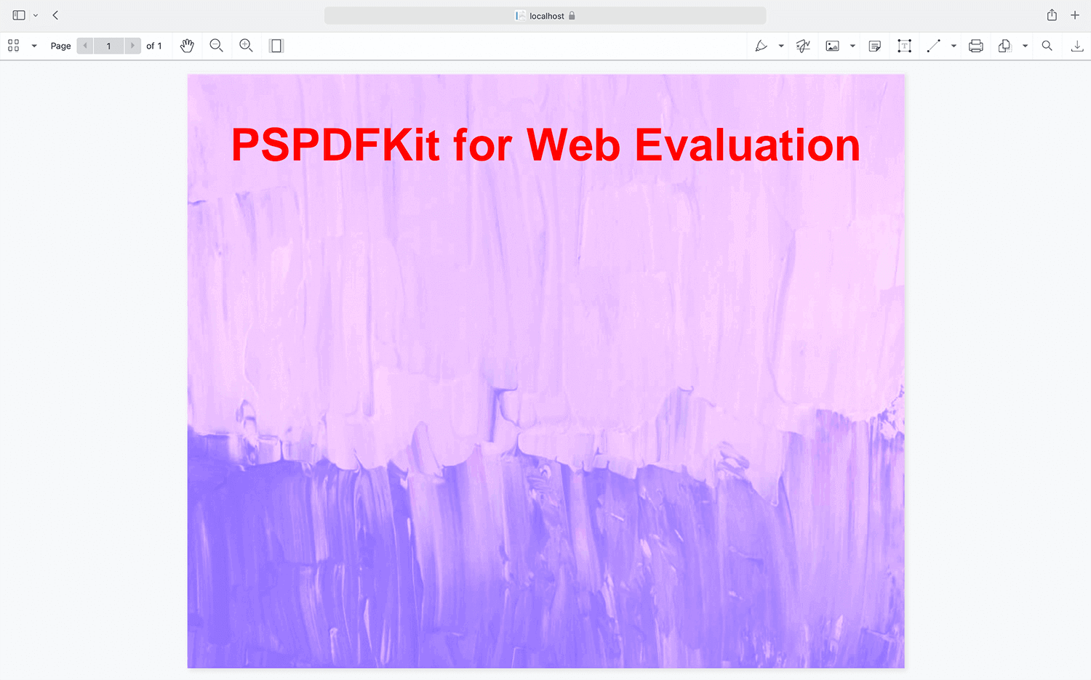Add a note annotation

(875, 46)
